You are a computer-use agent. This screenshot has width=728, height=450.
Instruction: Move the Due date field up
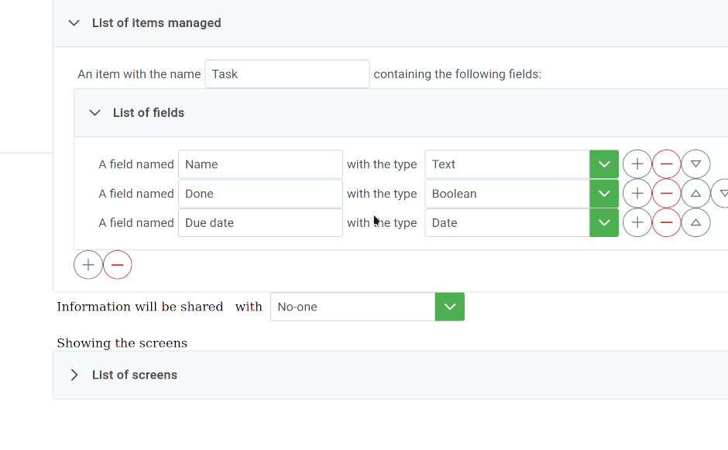[x=695, y=222]
